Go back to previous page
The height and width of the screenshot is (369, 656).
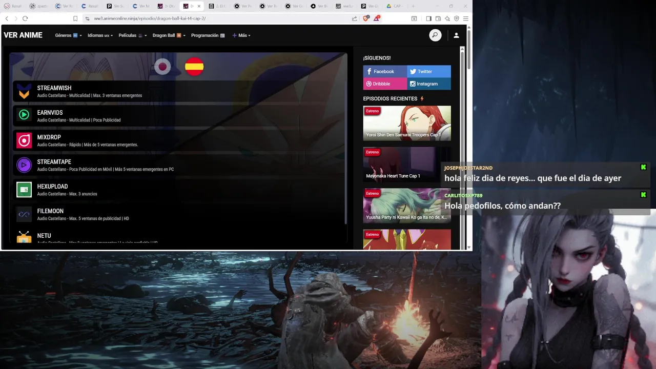point(7,18)
